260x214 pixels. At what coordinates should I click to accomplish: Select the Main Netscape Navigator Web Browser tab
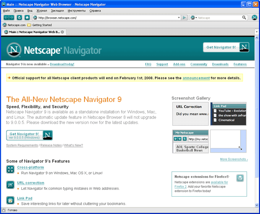34,32
